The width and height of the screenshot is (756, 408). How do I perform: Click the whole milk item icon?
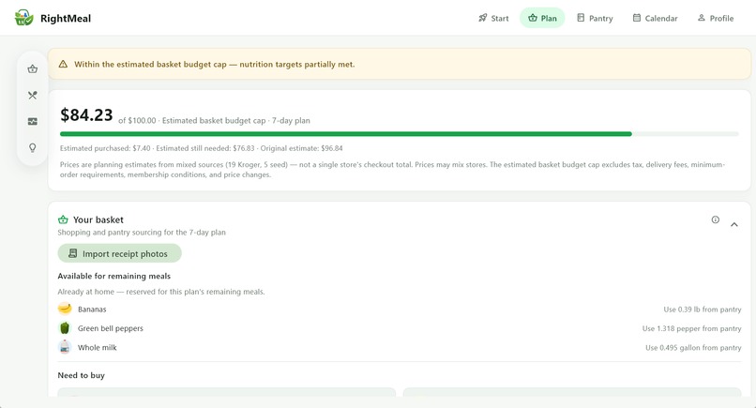pos(65,347)
